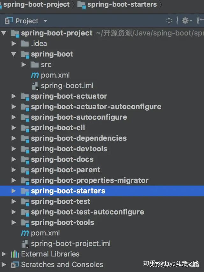This screenshot has height=272, width=204.
Task: Select the spring-boot-devtools label
Action: click(69, 149)
